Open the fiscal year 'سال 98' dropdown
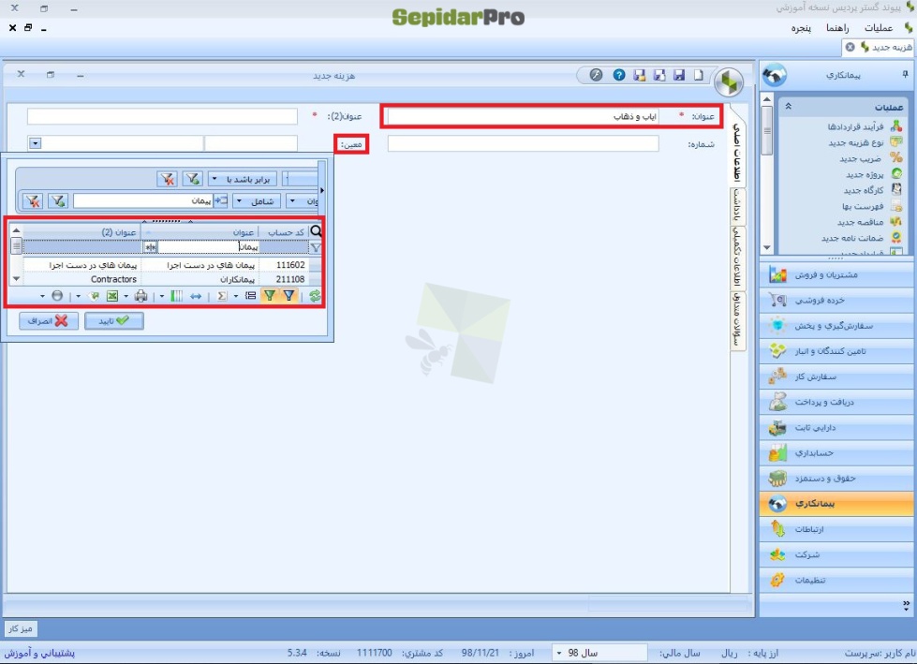This screenshot has width=917, height=664. pos(559,653)
